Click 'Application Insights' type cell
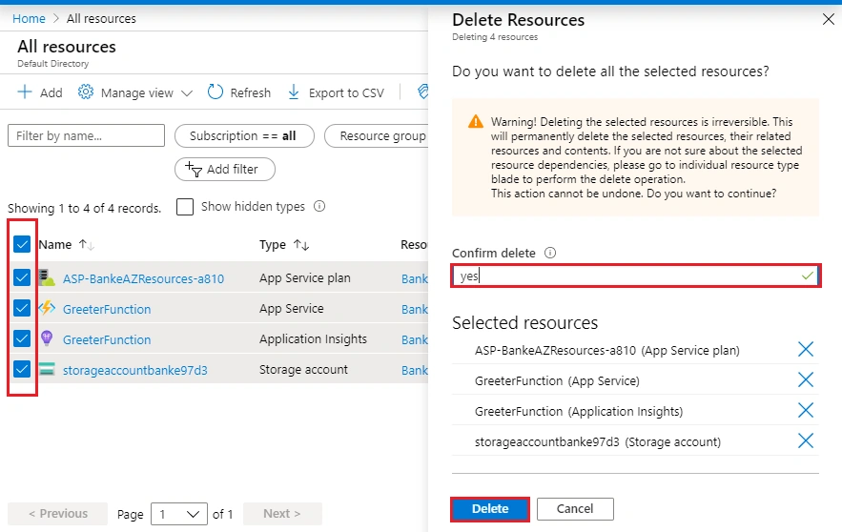Screen dimensions: 842x532 point(313,338)
